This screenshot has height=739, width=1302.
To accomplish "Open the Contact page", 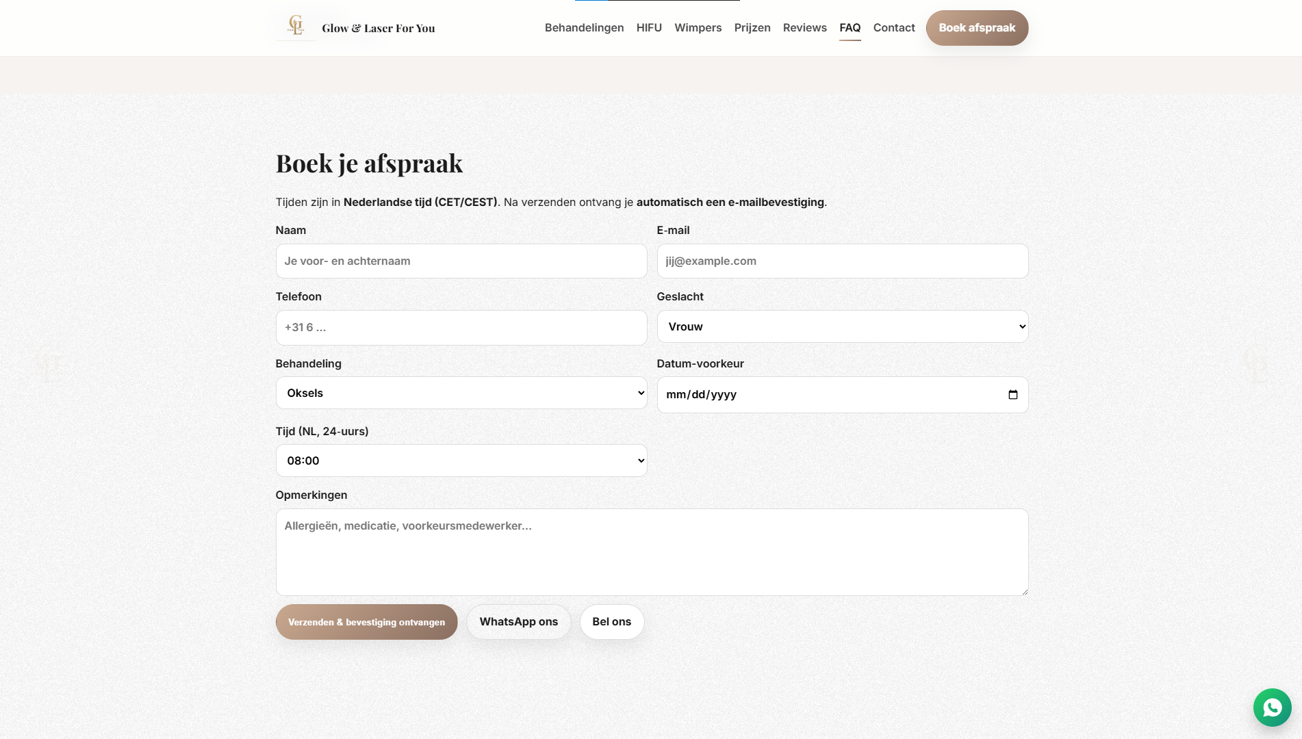I will point(893,27).
